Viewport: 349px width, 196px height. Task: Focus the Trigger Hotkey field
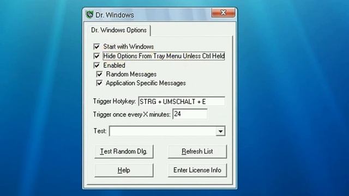tap(182, 102)
